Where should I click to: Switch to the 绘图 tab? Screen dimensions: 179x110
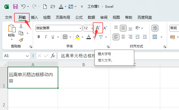[x=47, y=17]
